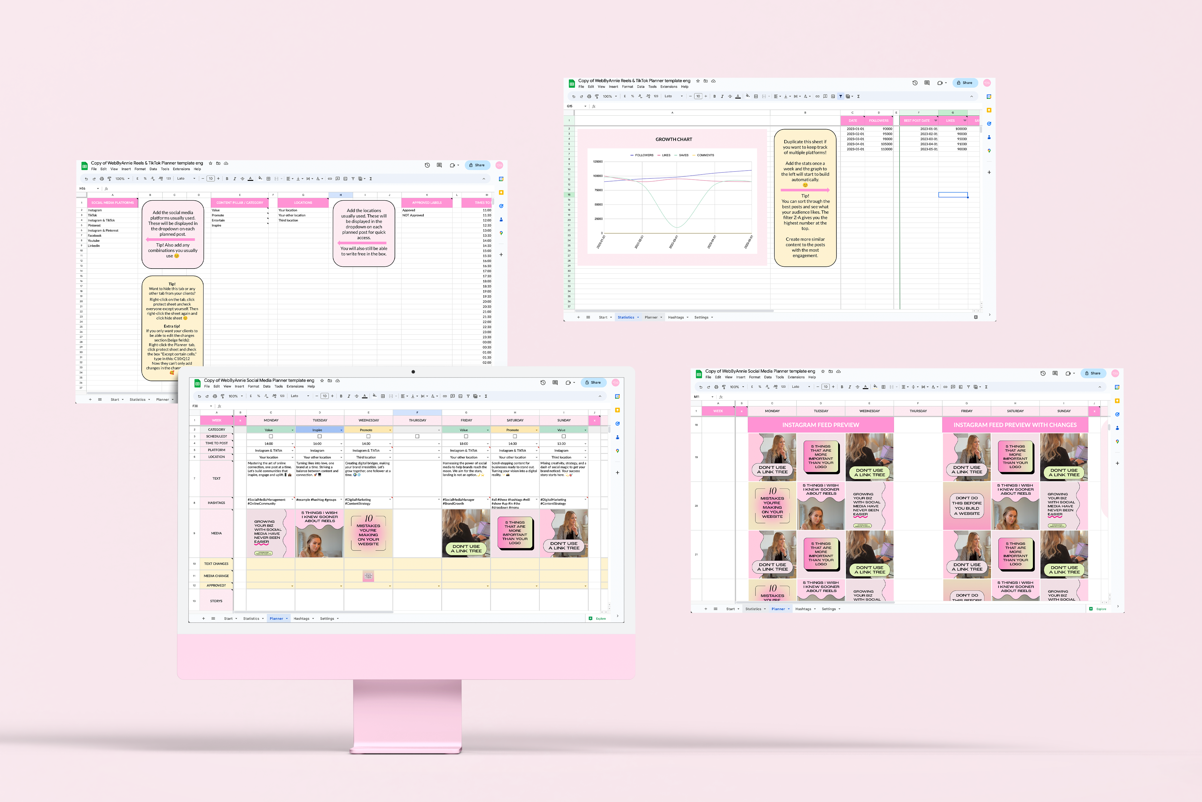Click the print icon in the growth chart window toolbar
This screenshot has width=1202, height=802.
[589, 96]
